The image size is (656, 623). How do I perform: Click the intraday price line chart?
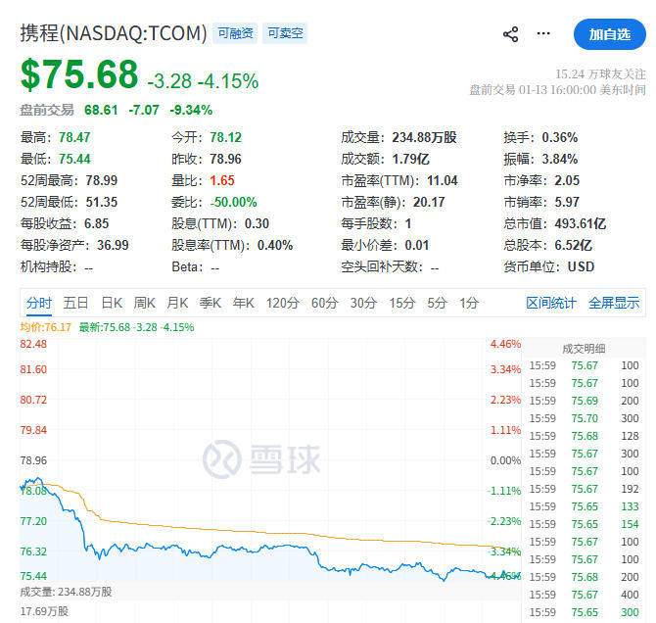click(x=270, y=459)
